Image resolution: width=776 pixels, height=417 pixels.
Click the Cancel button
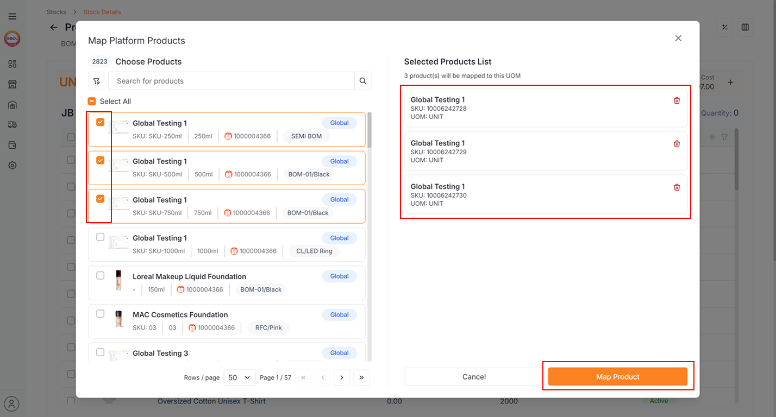click(x=474, y=377)
